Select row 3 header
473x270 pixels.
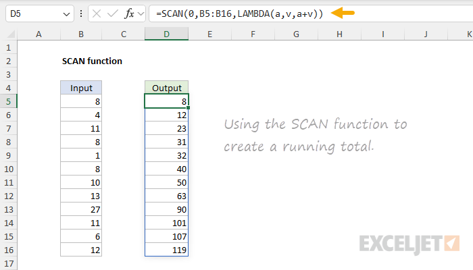pyautogui.click(x=8, y=74)
